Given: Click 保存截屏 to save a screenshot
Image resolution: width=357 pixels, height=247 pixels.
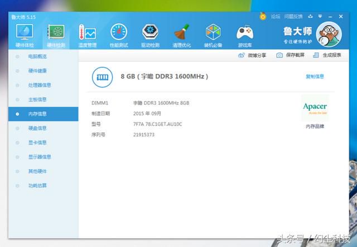Looking at the screenshot, I should click(290, 55).
